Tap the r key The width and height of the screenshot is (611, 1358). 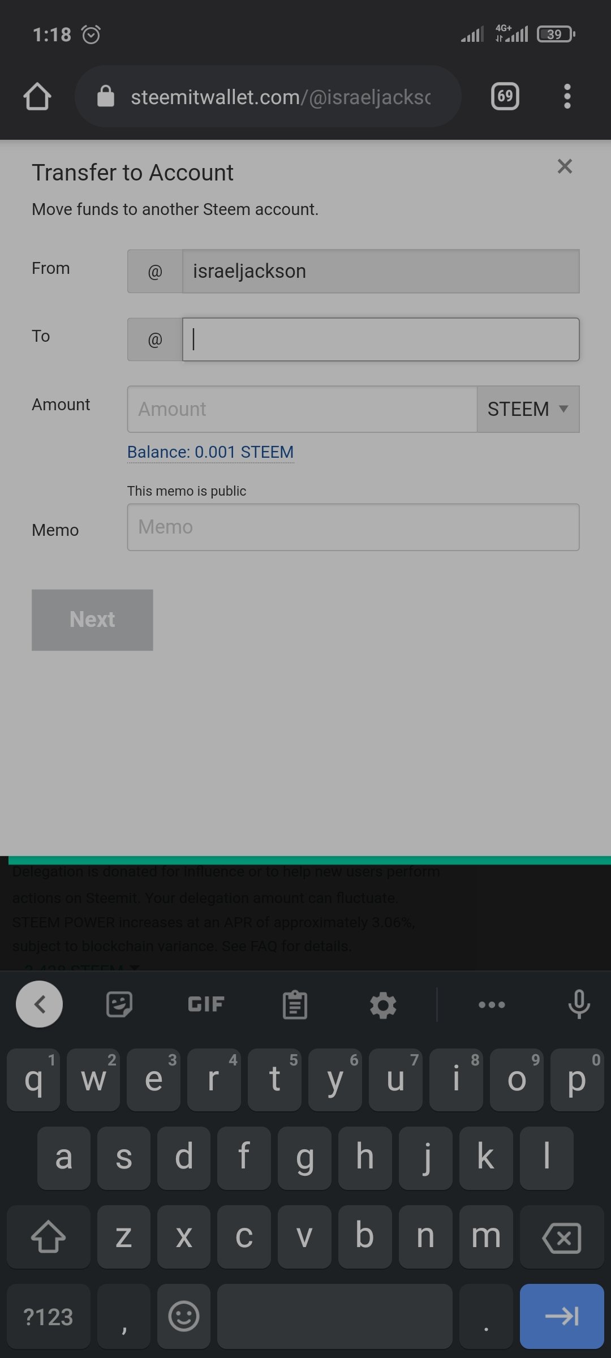[214, 1080]
